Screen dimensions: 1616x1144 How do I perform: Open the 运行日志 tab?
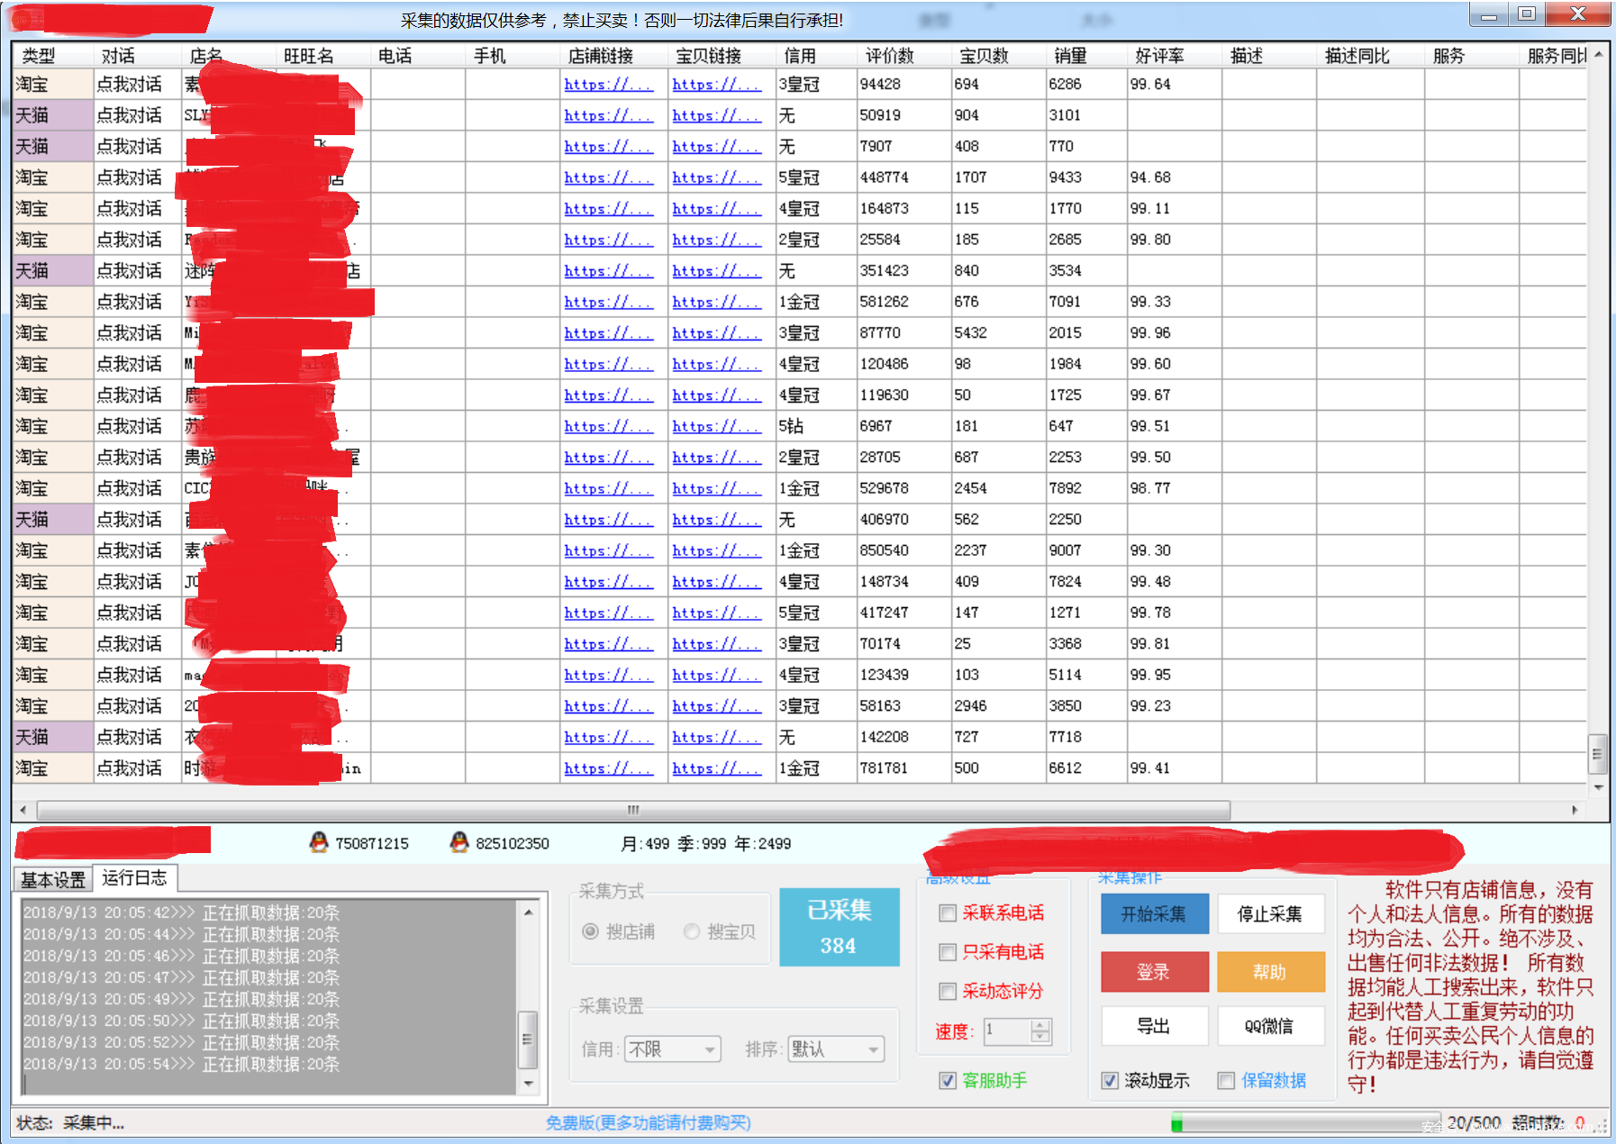click(134, 877)
